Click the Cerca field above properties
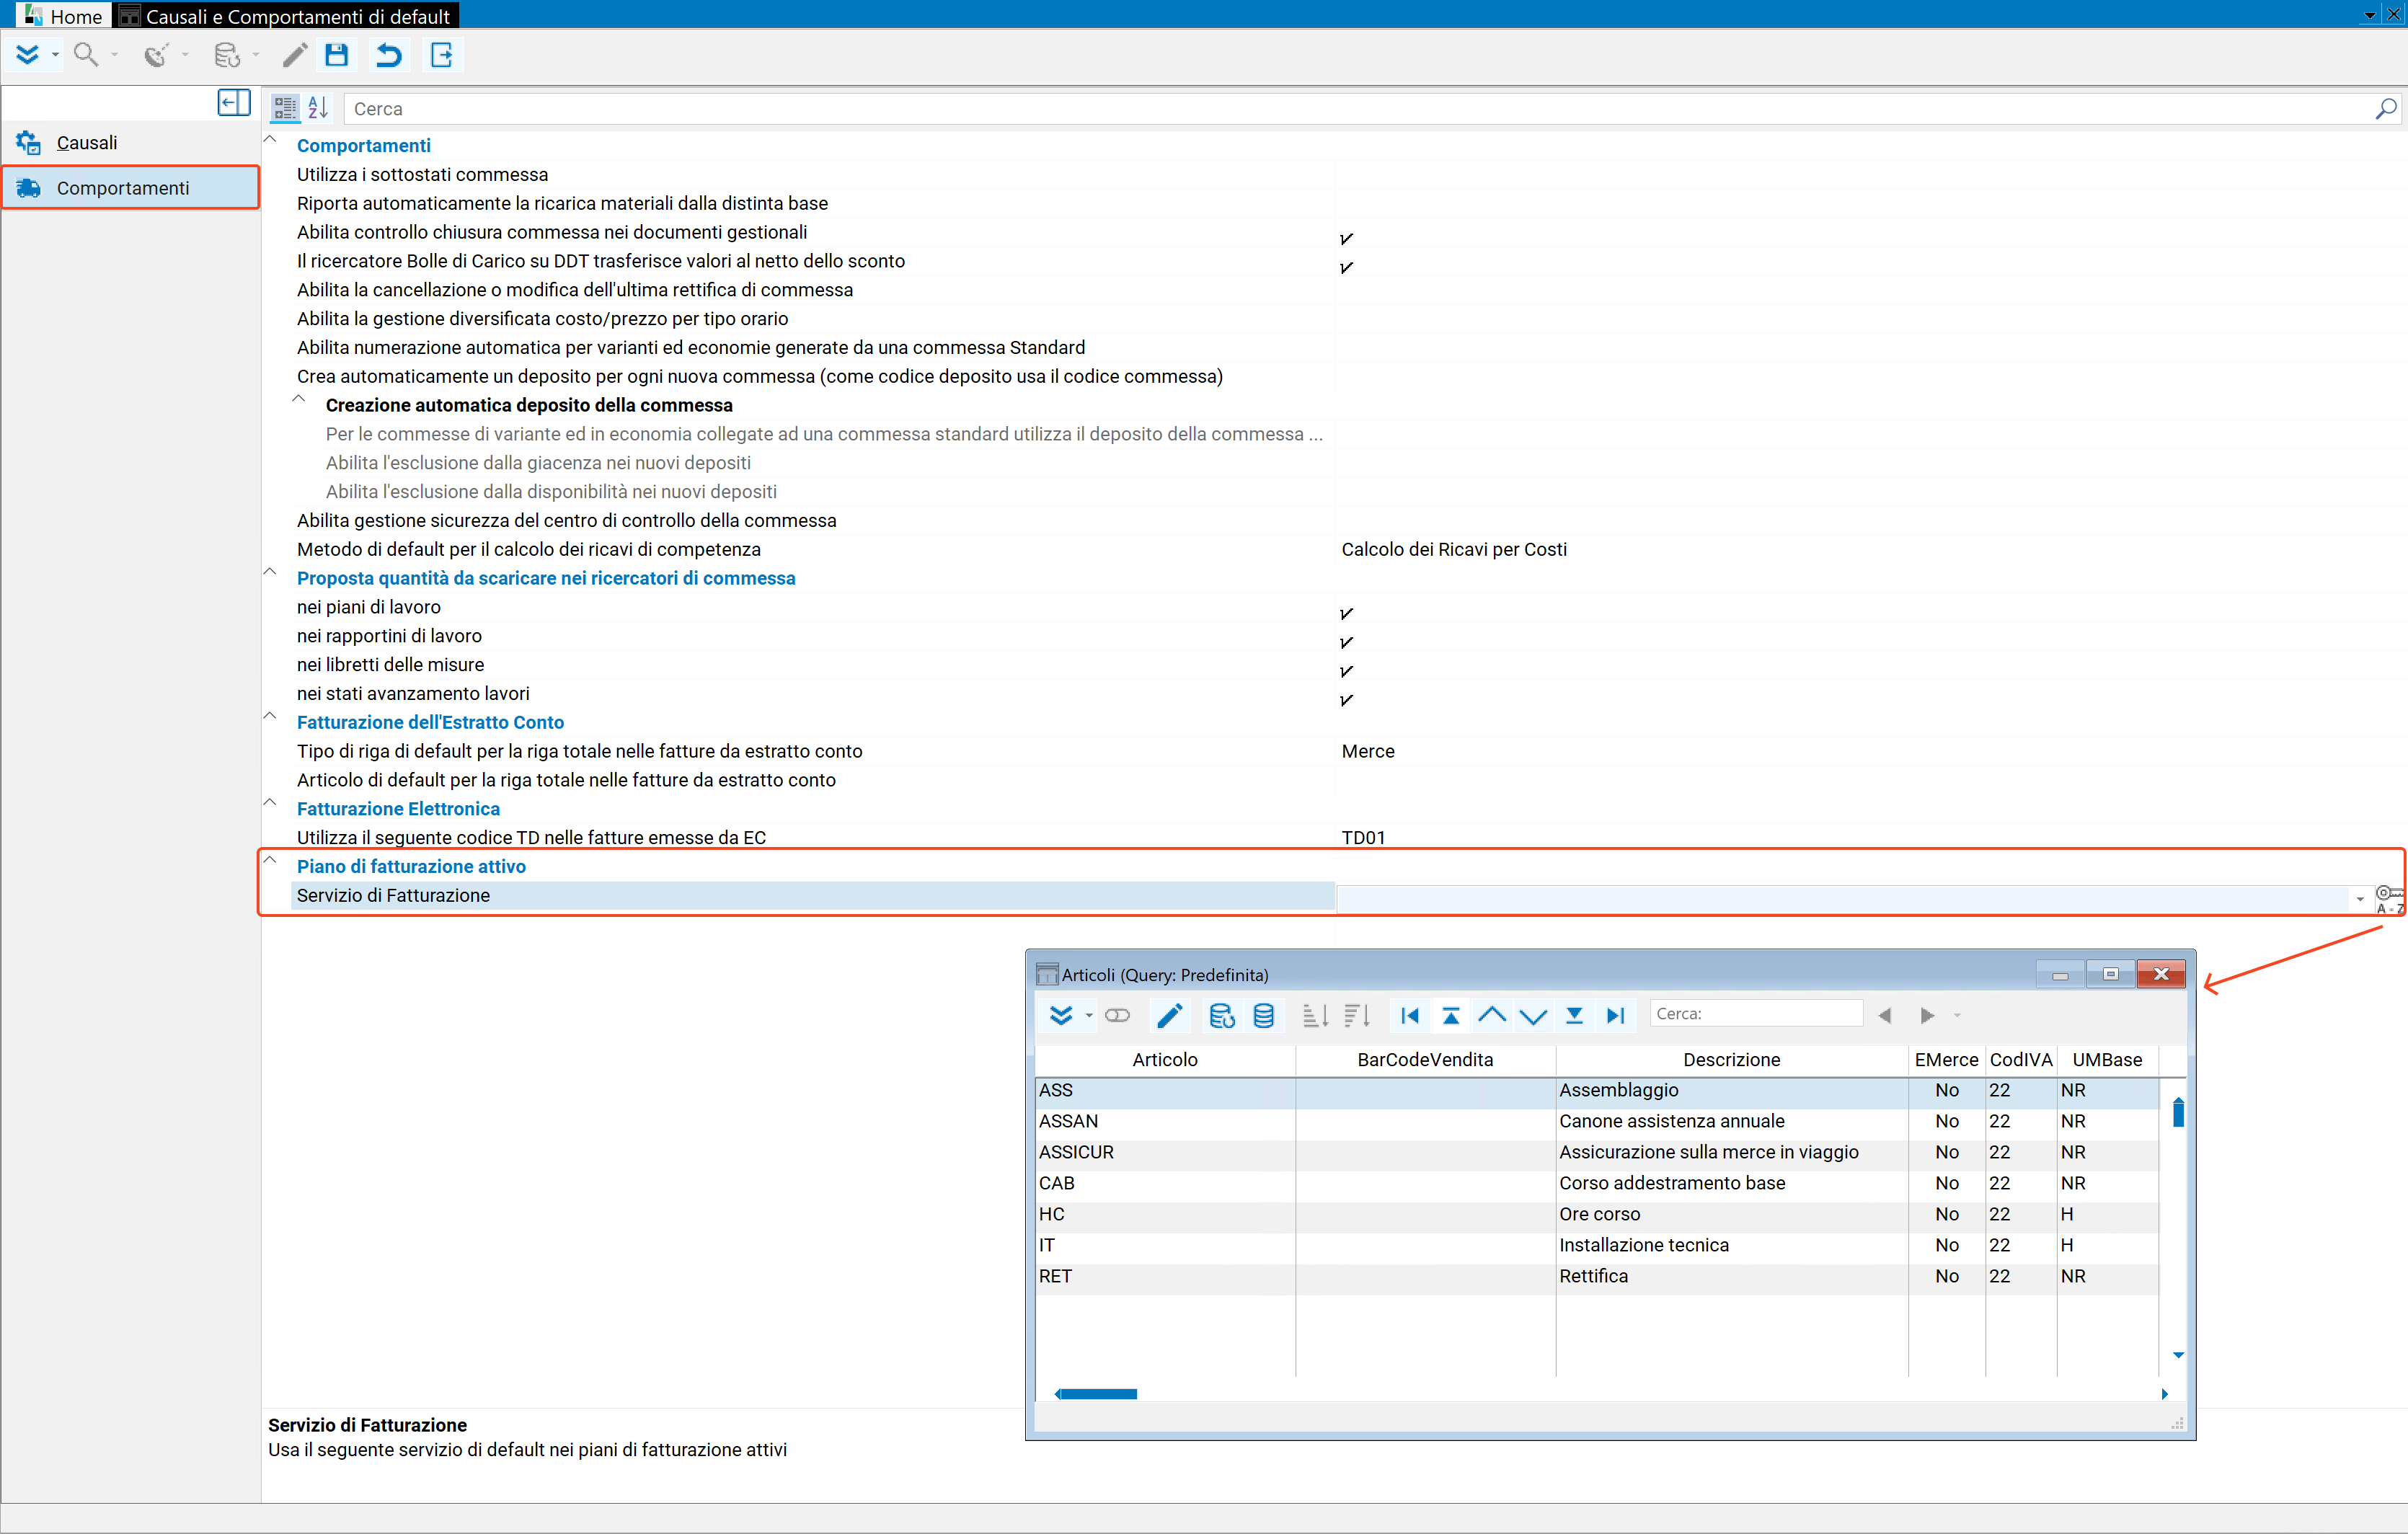This screenshot has height=1534, width=2408. pos(1358,109)
